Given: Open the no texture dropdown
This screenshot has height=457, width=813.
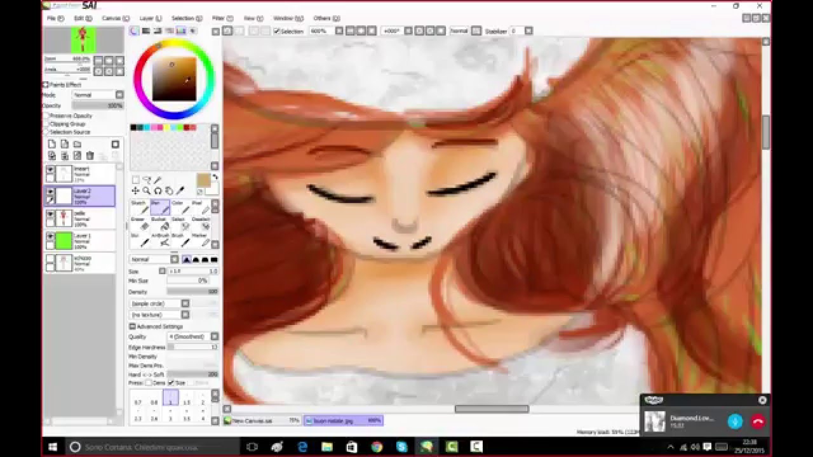Looking at the screenshot, I should pos(159,314).
